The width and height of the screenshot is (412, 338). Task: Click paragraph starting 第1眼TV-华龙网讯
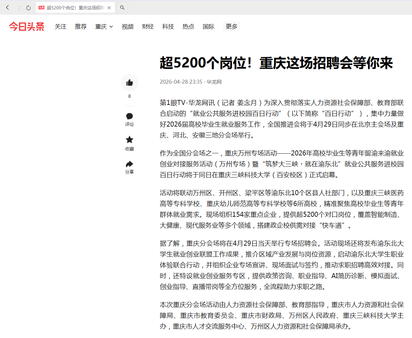(282, 119)
